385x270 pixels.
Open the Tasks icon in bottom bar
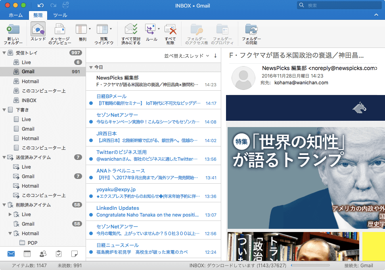(59, 254)
